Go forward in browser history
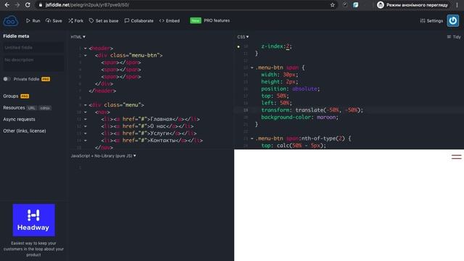The image size is (464, 261). click(17, 5)
